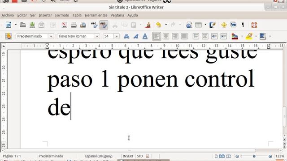The height and width of the screenshot is (161, 287).
Task: Click the New document icon
Action: pyautogui.click(x=9, y=25)
